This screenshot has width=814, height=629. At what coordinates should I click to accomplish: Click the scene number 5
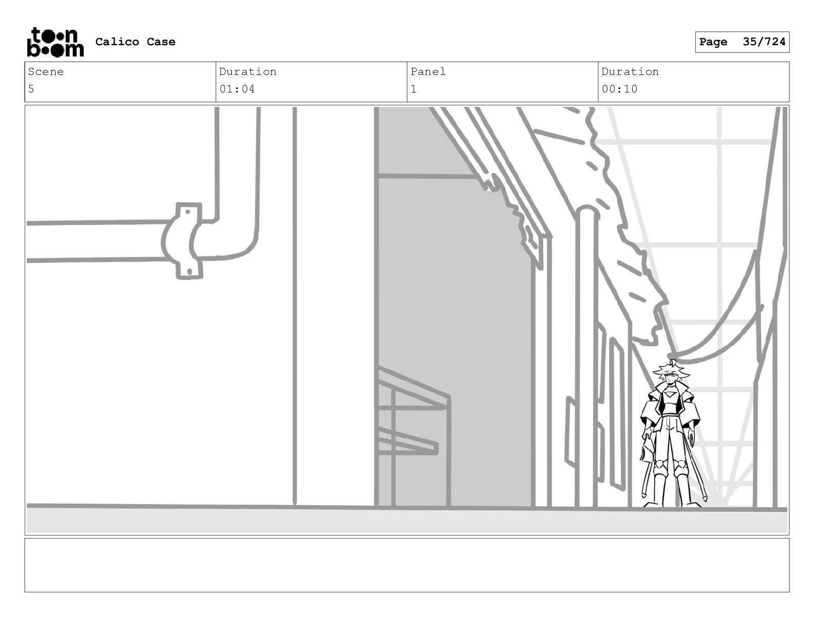[31, 89]
